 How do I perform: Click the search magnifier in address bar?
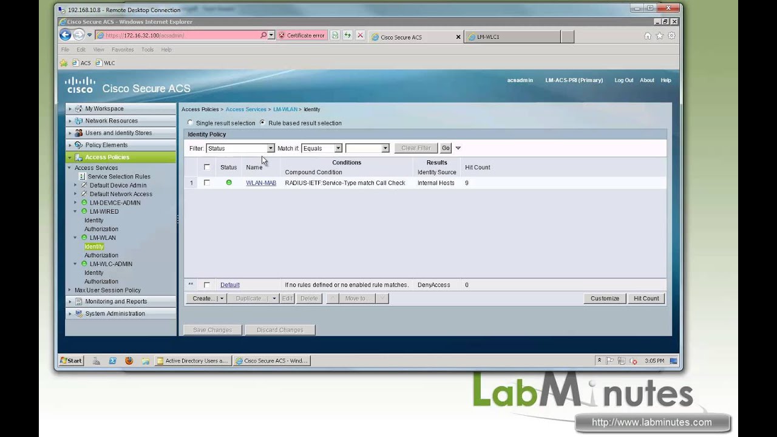(x=263, y=35)
